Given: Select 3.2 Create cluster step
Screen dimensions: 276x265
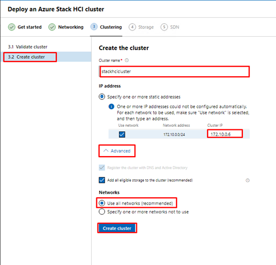Looking at the screenshot, I should click(46, 57).
